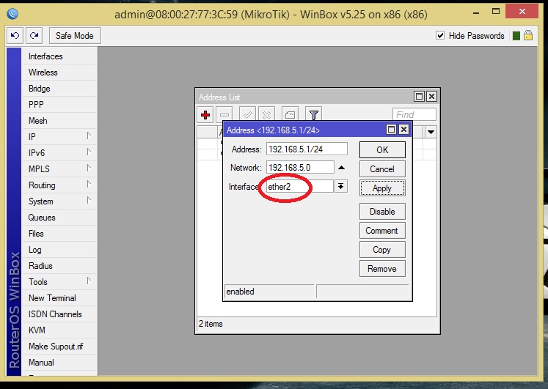The image size is (548, 389).
Task: Click the comment icon in Address List toolbar
Action: point(290,114)
